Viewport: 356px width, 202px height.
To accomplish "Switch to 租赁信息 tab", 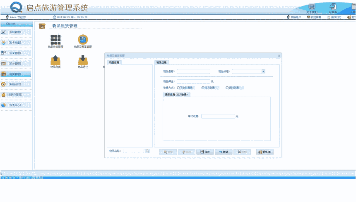I will pos(161,63).
